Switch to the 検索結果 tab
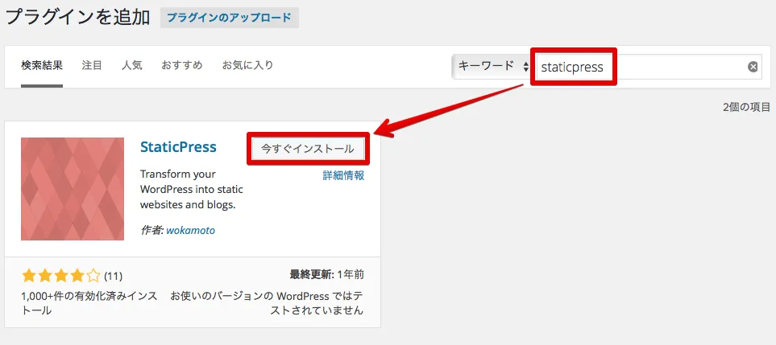The height and width of the screenshot is (345, 776). pyautogui.click(x=42, y=65)
